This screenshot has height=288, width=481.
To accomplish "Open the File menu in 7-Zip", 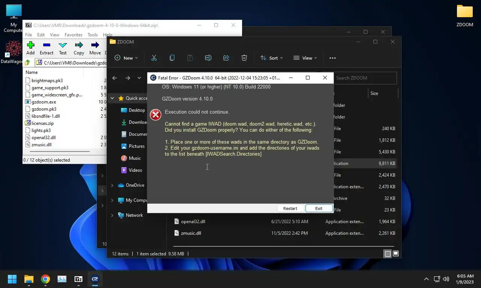I will tap(29, 35).
